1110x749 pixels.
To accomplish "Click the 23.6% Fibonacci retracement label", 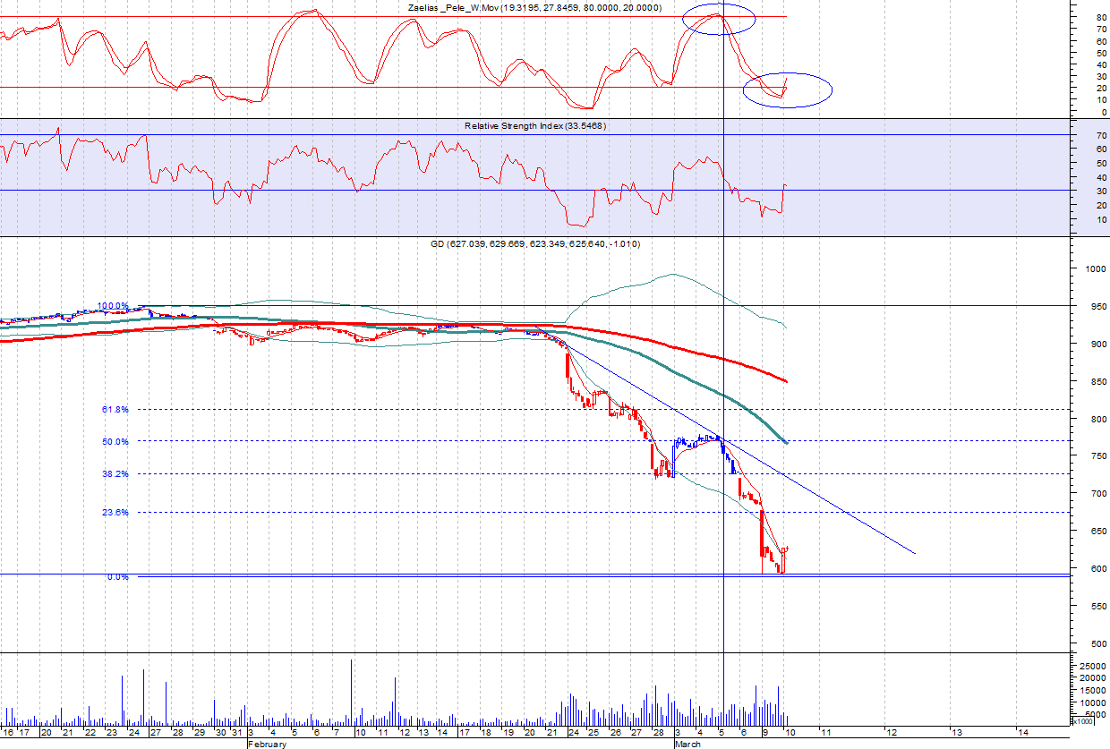I will point(115,513).
